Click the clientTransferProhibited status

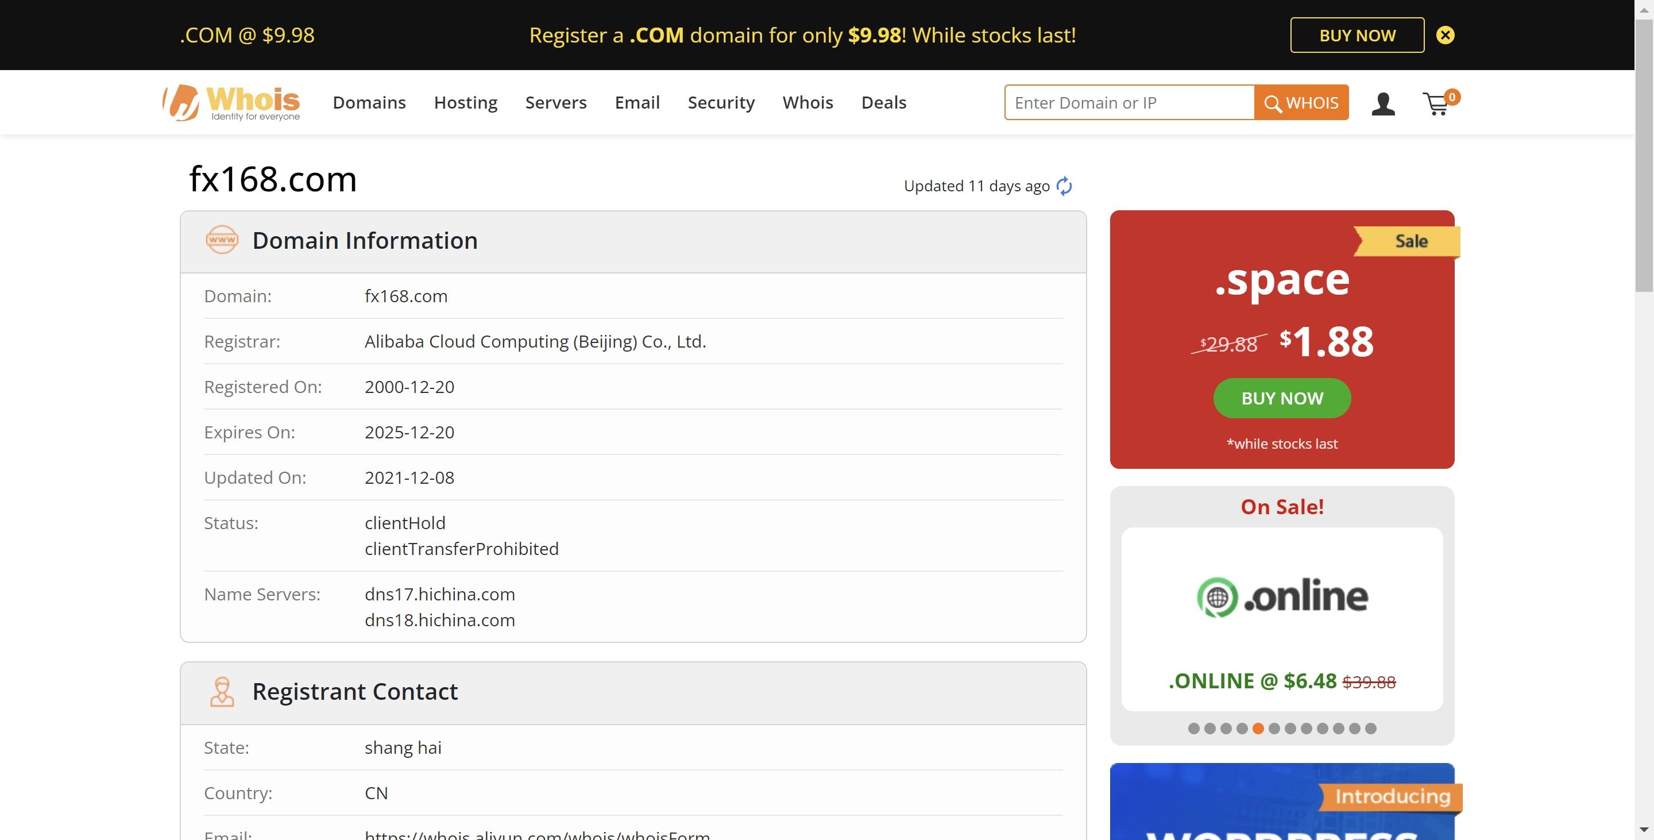(462, 549)
